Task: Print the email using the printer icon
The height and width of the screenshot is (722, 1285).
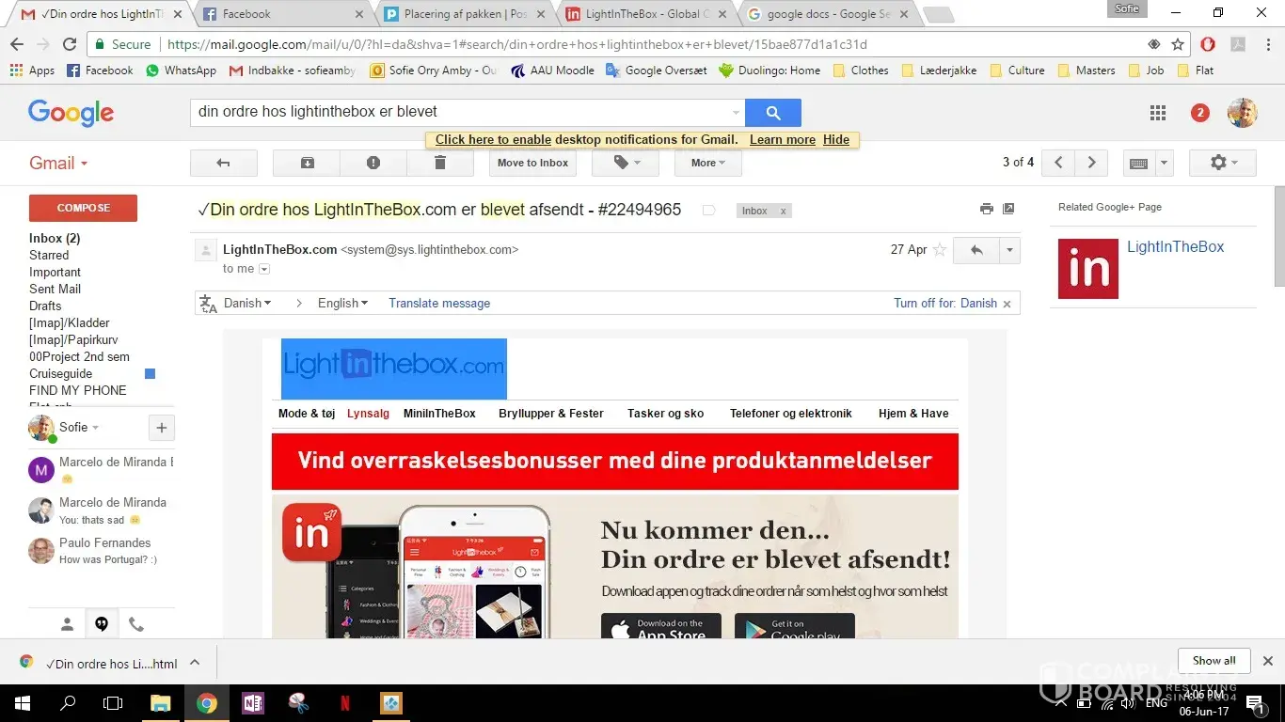Action: [x=986, y=209]
